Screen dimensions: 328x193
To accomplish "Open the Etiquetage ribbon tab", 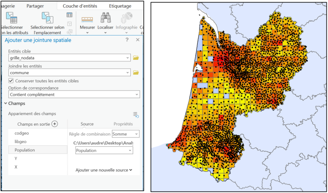I will click(x=120, y=6).
